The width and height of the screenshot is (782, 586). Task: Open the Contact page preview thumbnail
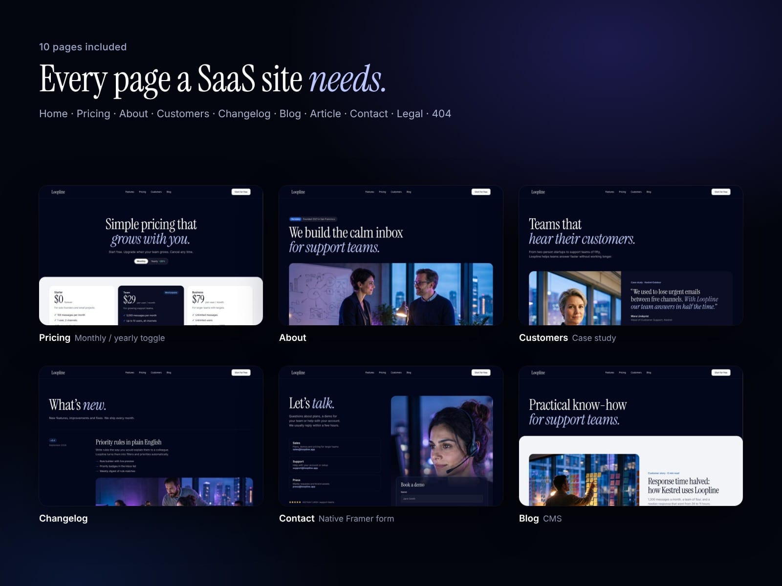tap(391, 436)
